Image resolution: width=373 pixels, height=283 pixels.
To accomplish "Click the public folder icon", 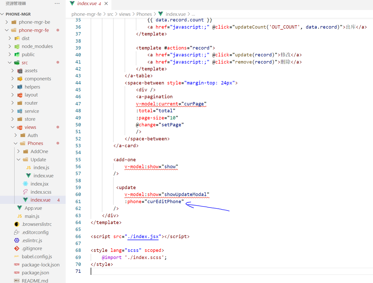I will (x=17, y=55).
